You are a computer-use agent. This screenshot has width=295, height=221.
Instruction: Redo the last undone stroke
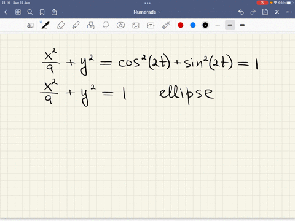[x=253, y=12]
